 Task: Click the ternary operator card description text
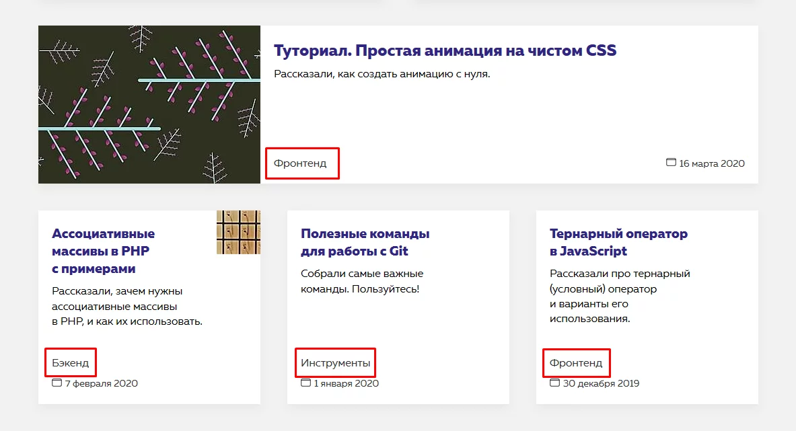pyautogui.click(x=618, y=297)
